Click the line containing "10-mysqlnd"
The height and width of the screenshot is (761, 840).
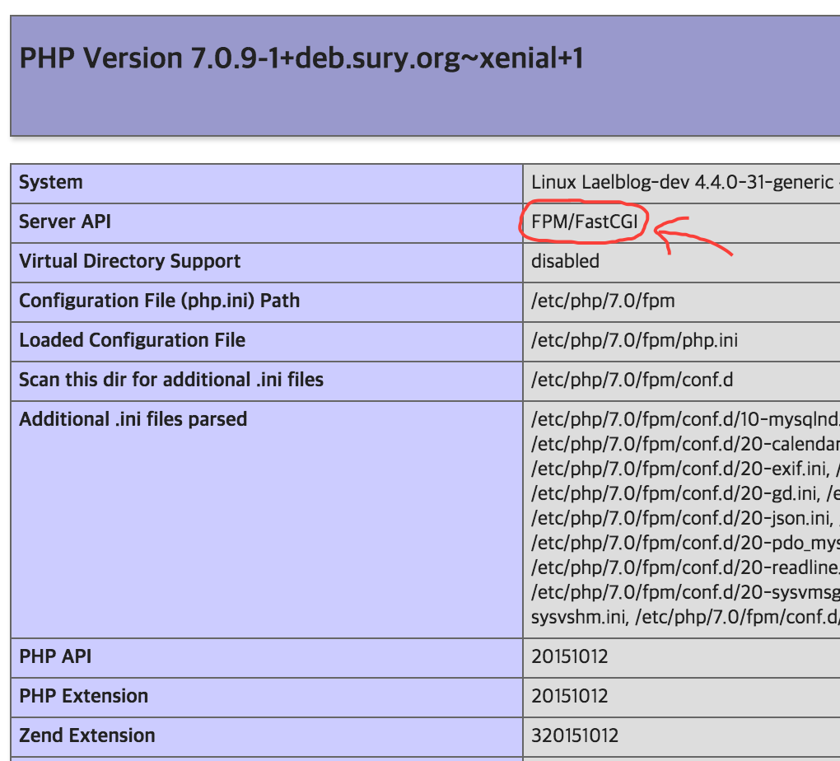click(x=685, y=419)
